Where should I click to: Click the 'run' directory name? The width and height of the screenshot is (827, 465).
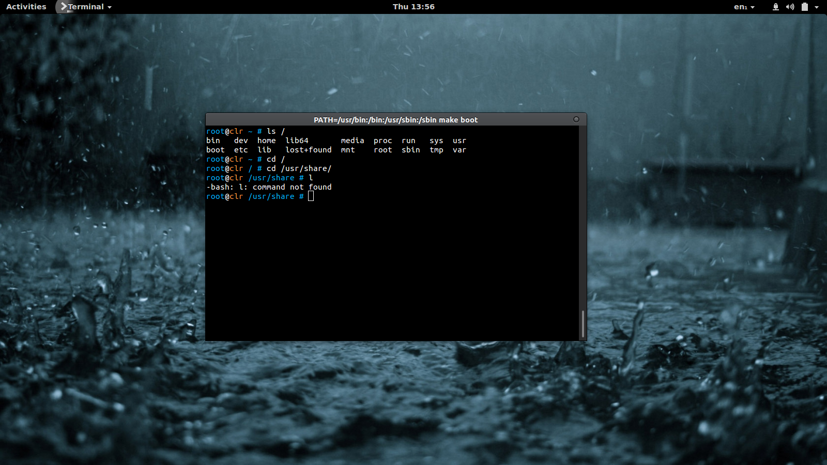(408, 141)
